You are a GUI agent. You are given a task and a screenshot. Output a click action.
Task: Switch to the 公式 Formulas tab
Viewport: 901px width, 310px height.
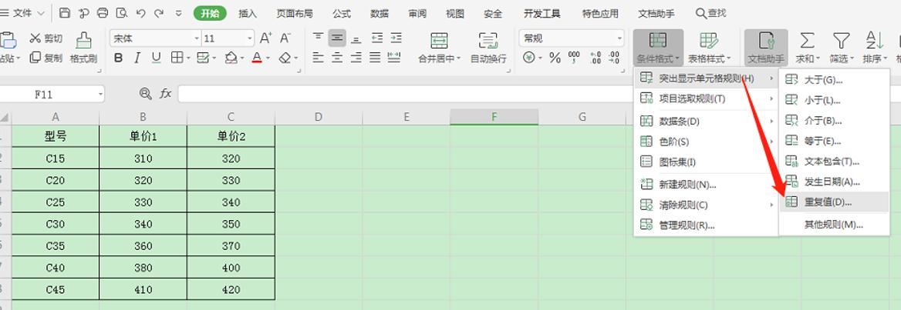[x=342, y=13]
